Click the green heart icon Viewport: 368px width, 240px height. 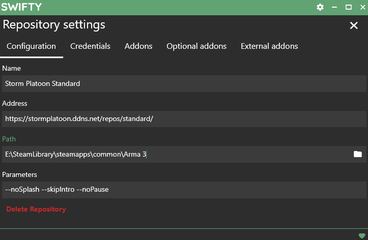[362, 235]
